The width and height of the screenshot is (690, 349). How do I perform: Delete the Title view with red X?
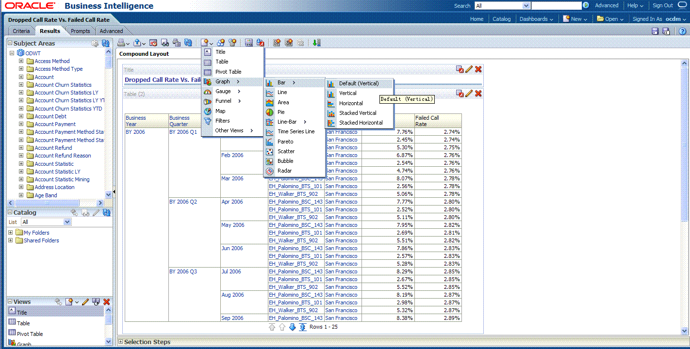(x=478, y=69)
